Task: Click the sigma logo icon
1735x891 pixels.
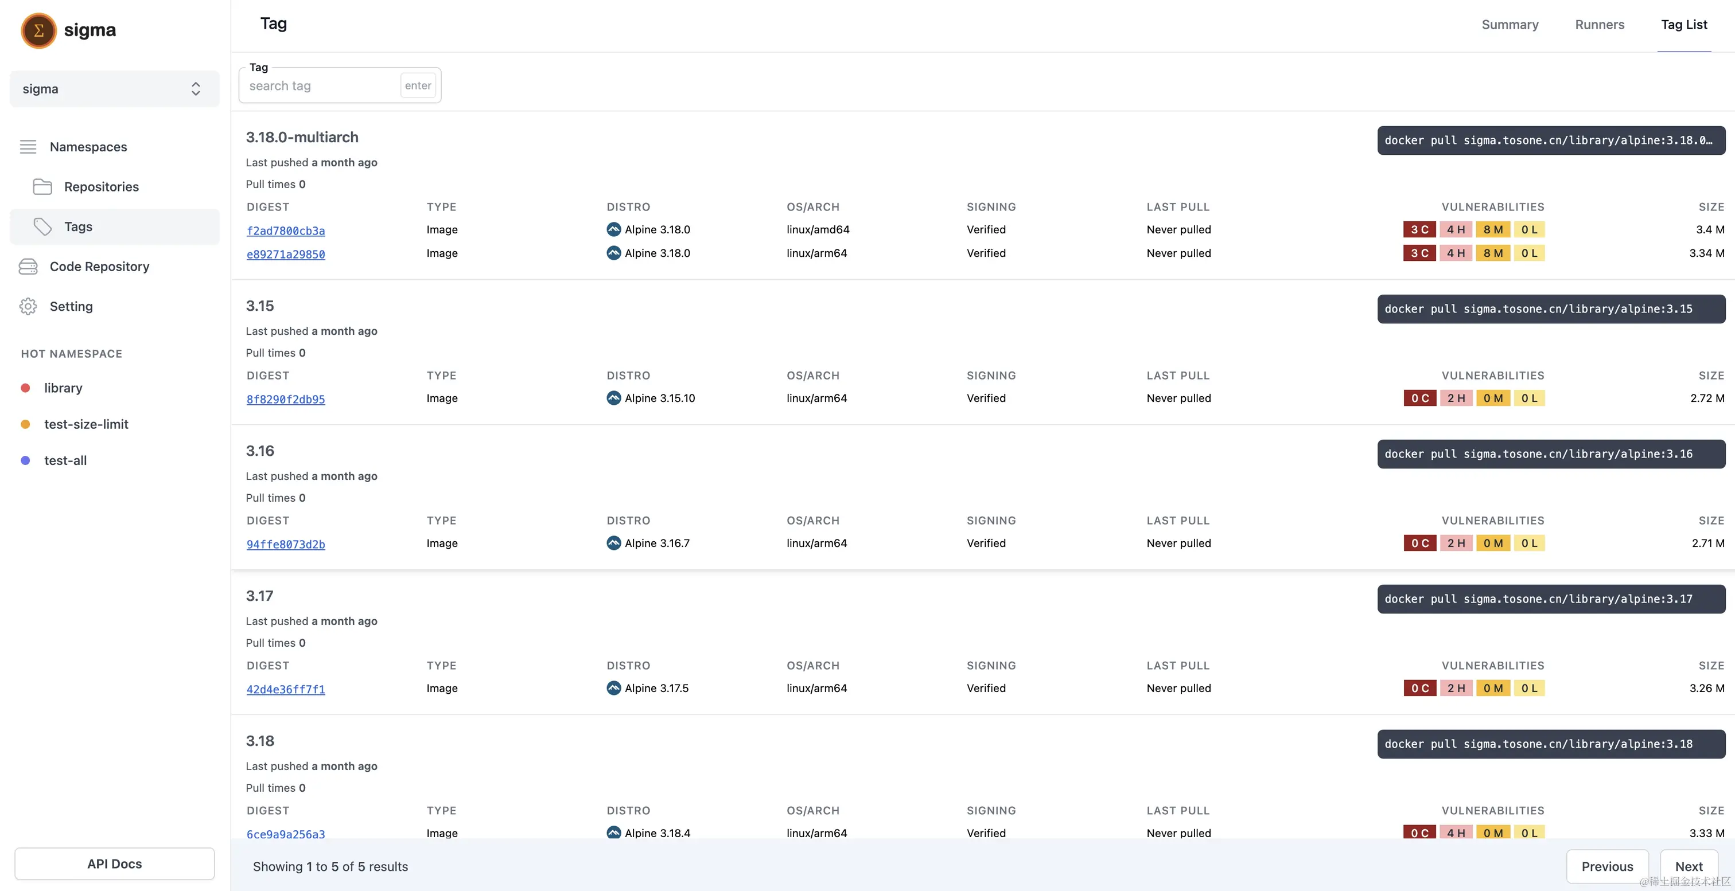Action: click(38, 30)
